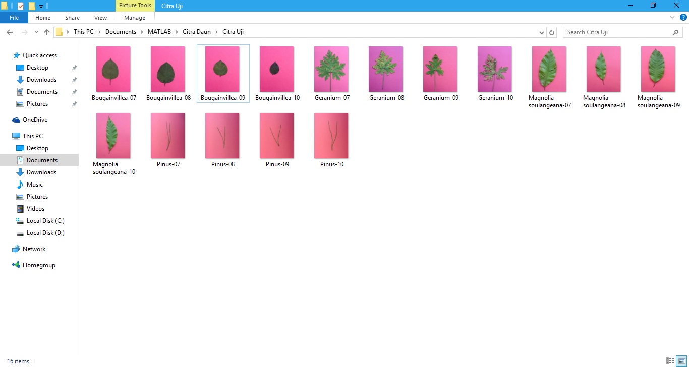Expand the ribbon using the chevron
Screen dimensions: 689x367
pos(672,18)
